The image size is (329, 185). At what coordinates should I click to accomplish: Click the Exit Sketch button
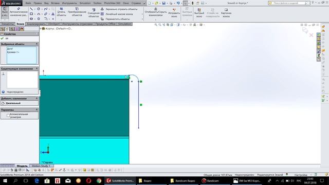(x=5, y=12)
